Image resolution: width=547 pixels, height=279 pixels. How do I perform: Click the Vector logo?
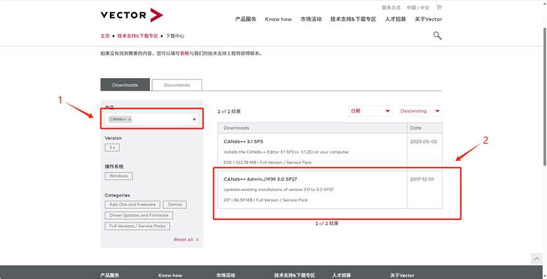132,15
